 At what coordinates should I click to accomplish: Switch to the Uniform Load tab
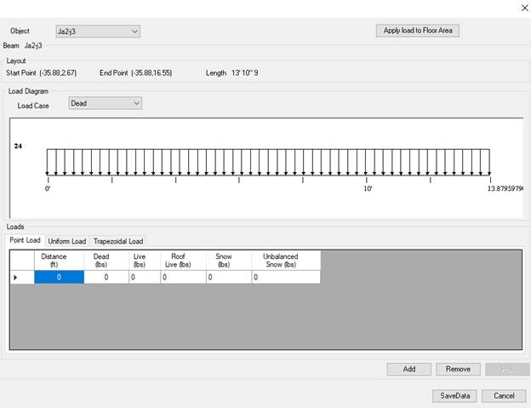point(66,241)
